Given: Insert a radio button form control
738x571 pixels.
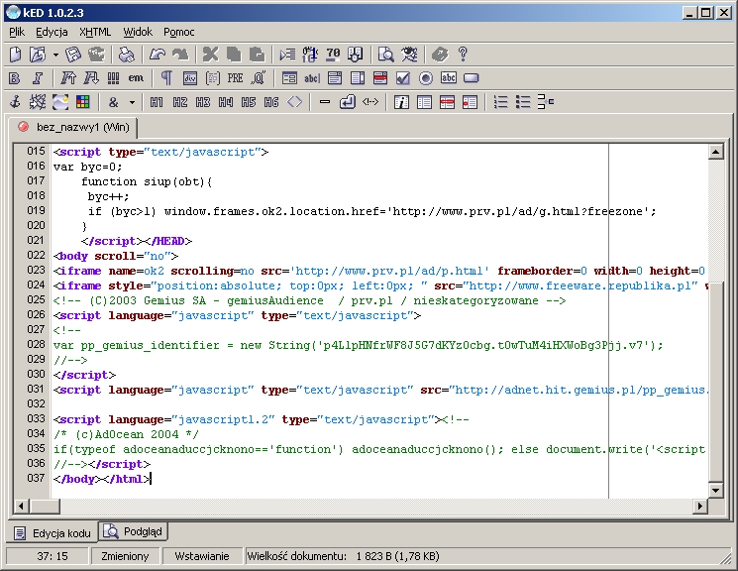Looking at the screenshot, I should (426, 78).
